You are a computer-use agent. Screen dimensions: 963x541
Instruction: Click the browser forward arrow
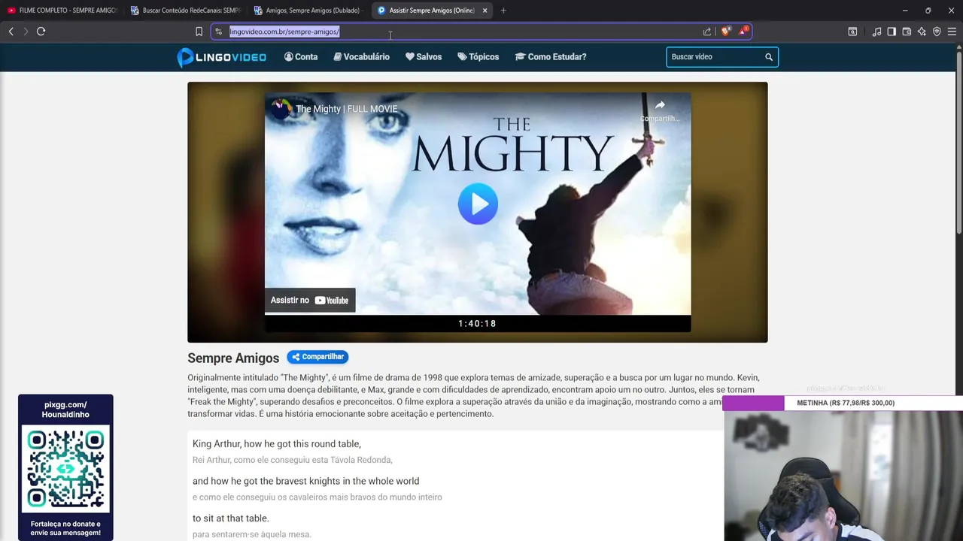click(x=26, y=32)
